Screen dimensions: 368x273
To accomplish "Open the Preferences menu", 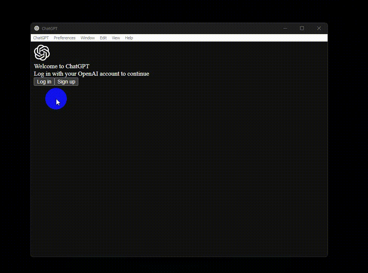I will click(65, 38).
